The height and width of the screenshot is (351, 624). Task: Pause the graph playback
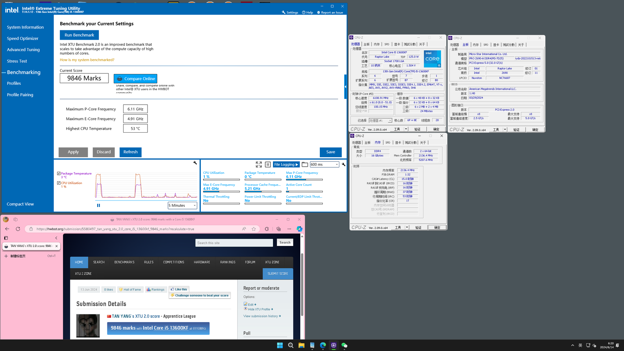point(98,205)
